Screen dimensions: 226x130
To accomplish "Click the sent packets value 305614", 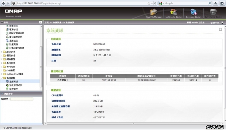I will point(193,80).
